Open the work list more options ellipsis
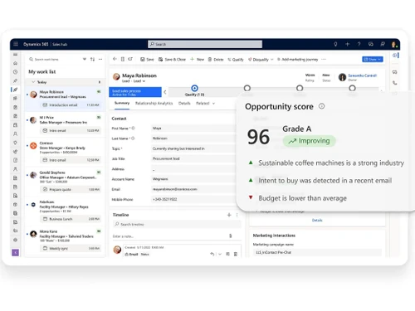Viewport: 415px width, 311px height. tap(100, 59)
